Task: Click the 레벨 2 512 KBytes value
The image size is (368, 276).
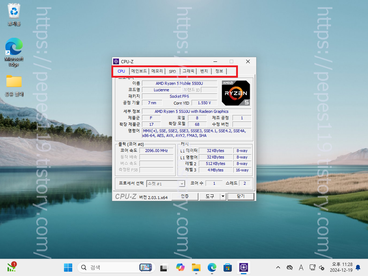Action: click(216, 164)
